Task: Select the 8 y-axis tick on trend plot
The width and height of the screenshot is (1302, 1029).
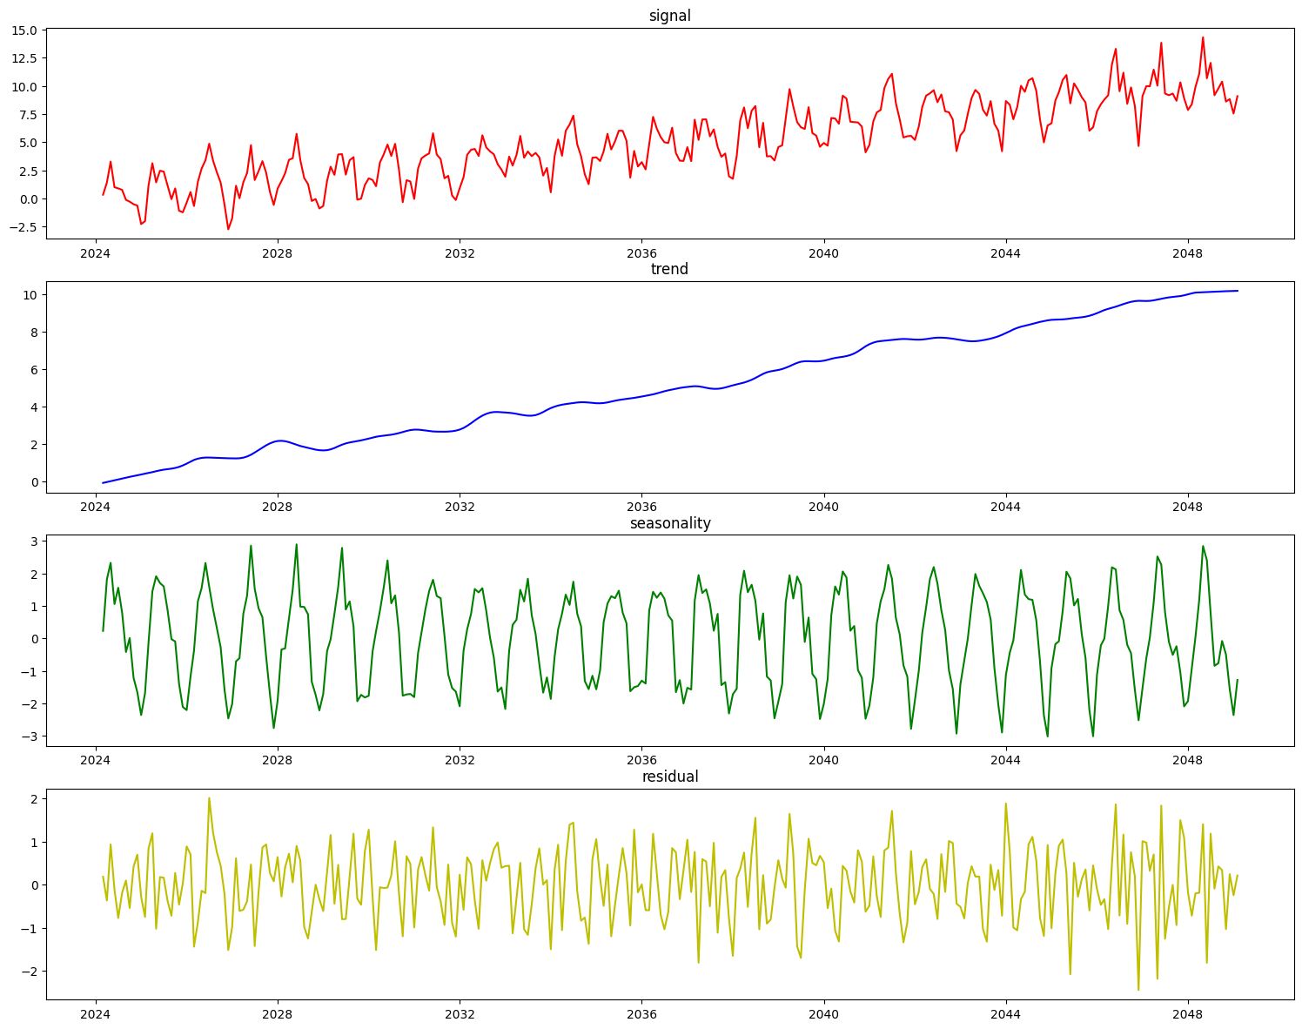Action: (34, 333)
